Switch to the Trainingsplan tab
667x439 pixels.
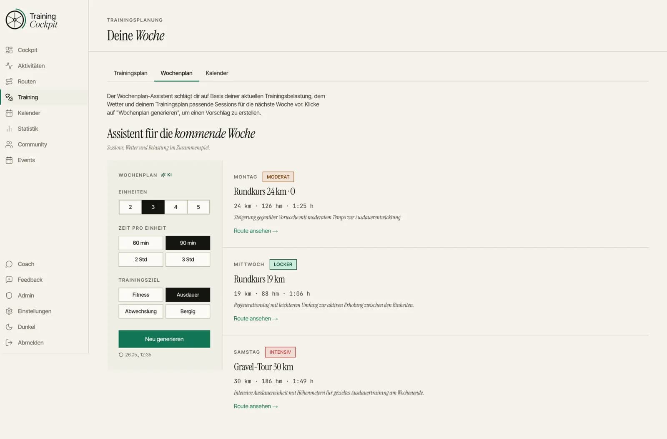pos(130,73)
